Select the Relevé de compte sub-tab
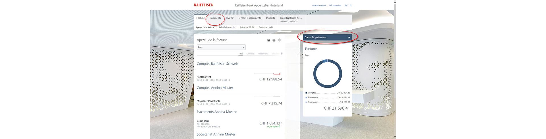Image resolution: width=546 pixels, height=139 pixels. pyautogui.click(x=227, y=27)
